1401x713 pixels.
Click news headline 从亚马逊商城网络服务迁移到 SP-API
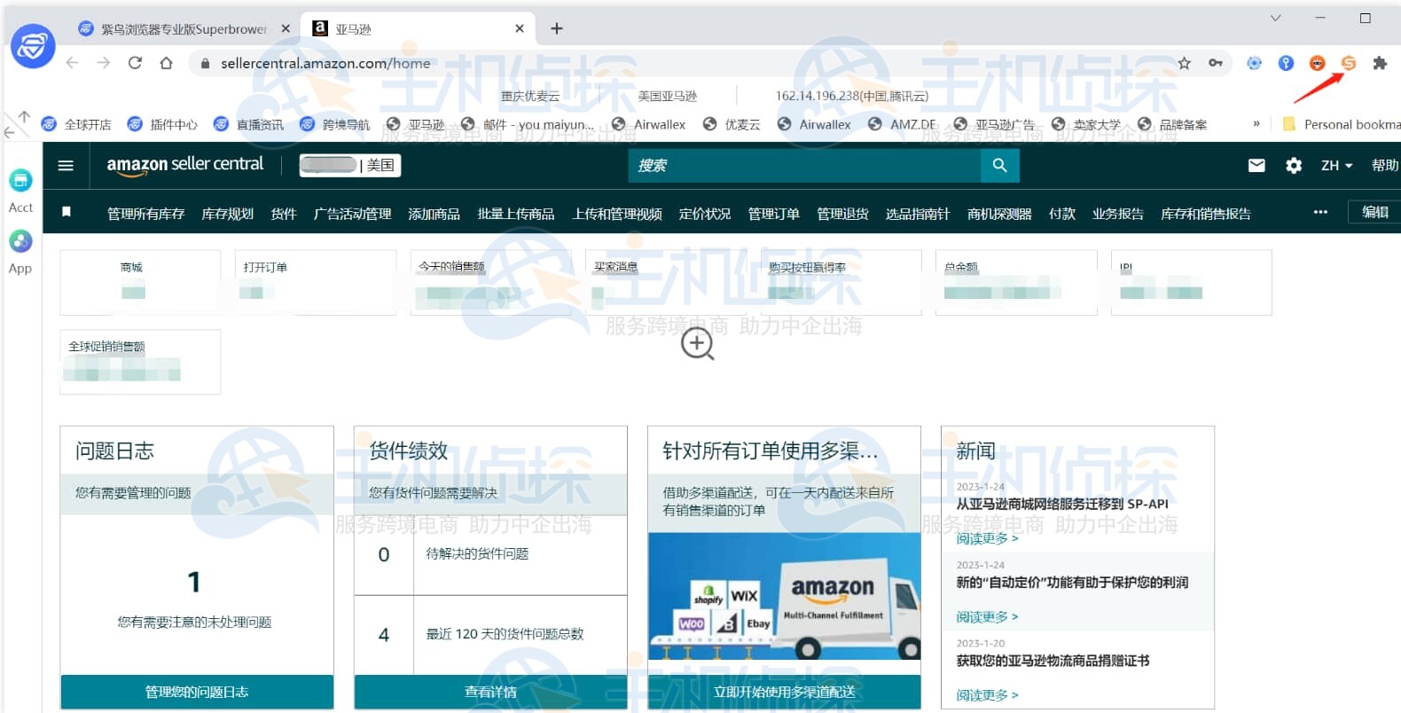[x=1062, y=504]
